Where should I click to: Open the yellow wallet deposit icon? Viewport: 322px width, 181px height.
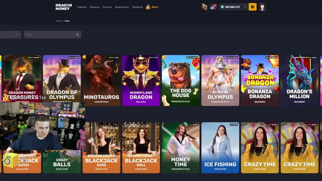253,7
